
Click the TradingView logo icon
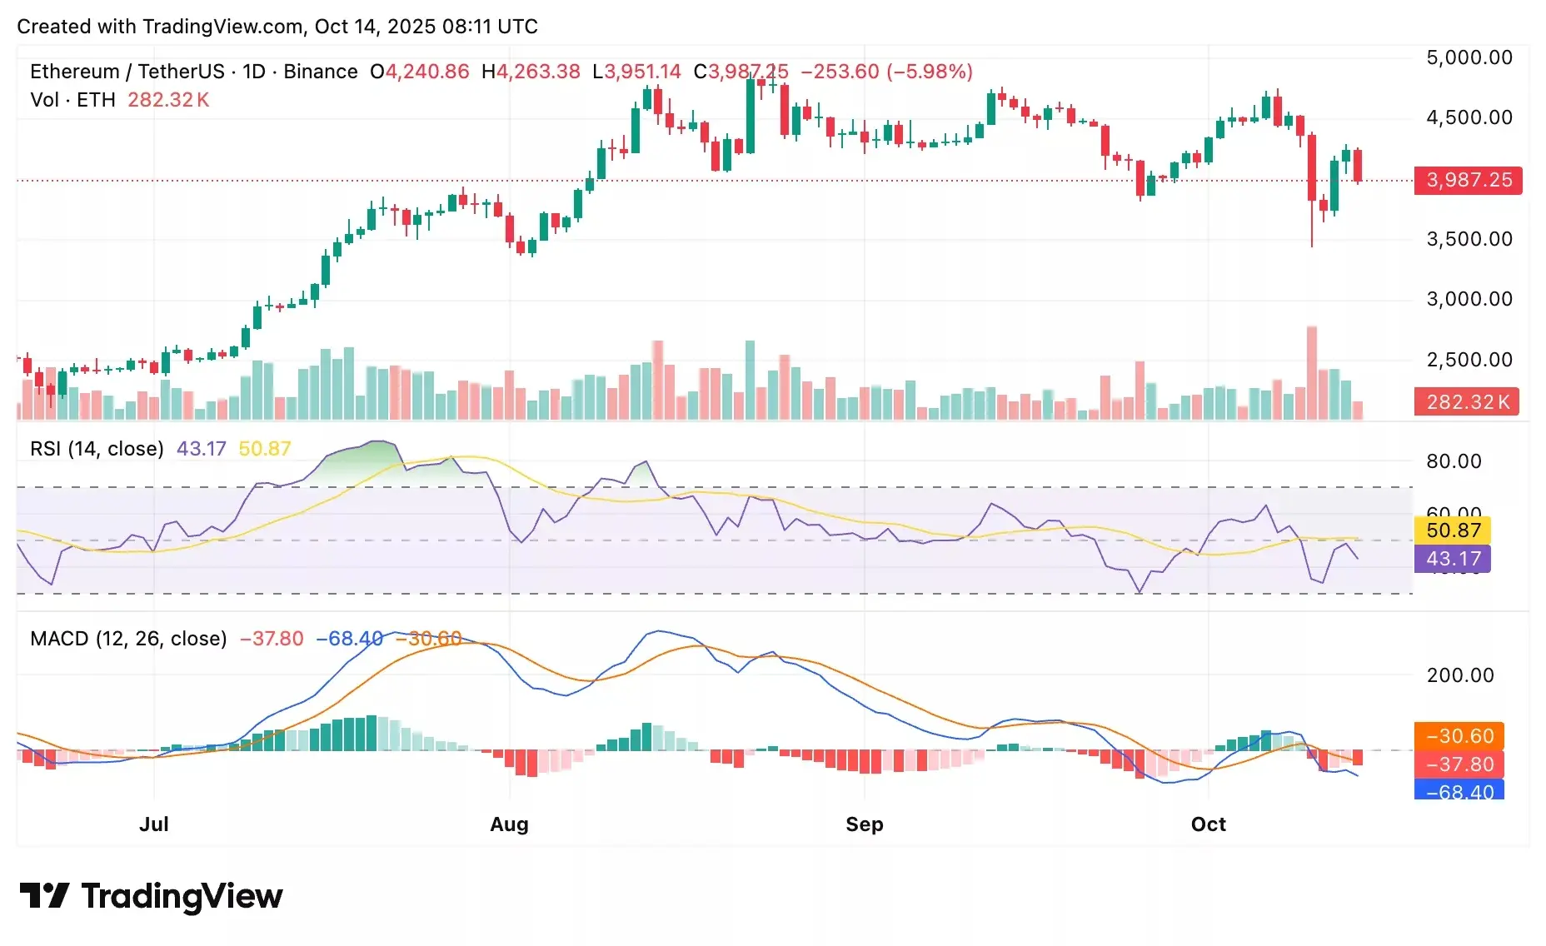click(44, 896)
